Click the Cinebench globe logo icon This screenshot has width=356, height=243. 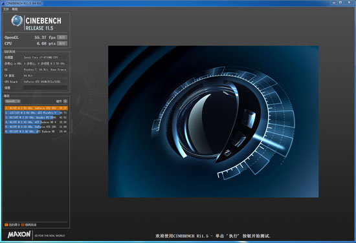point(17,21)
